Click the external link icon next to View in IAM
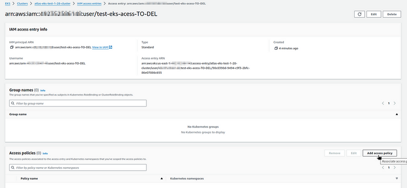 [110, 47]
